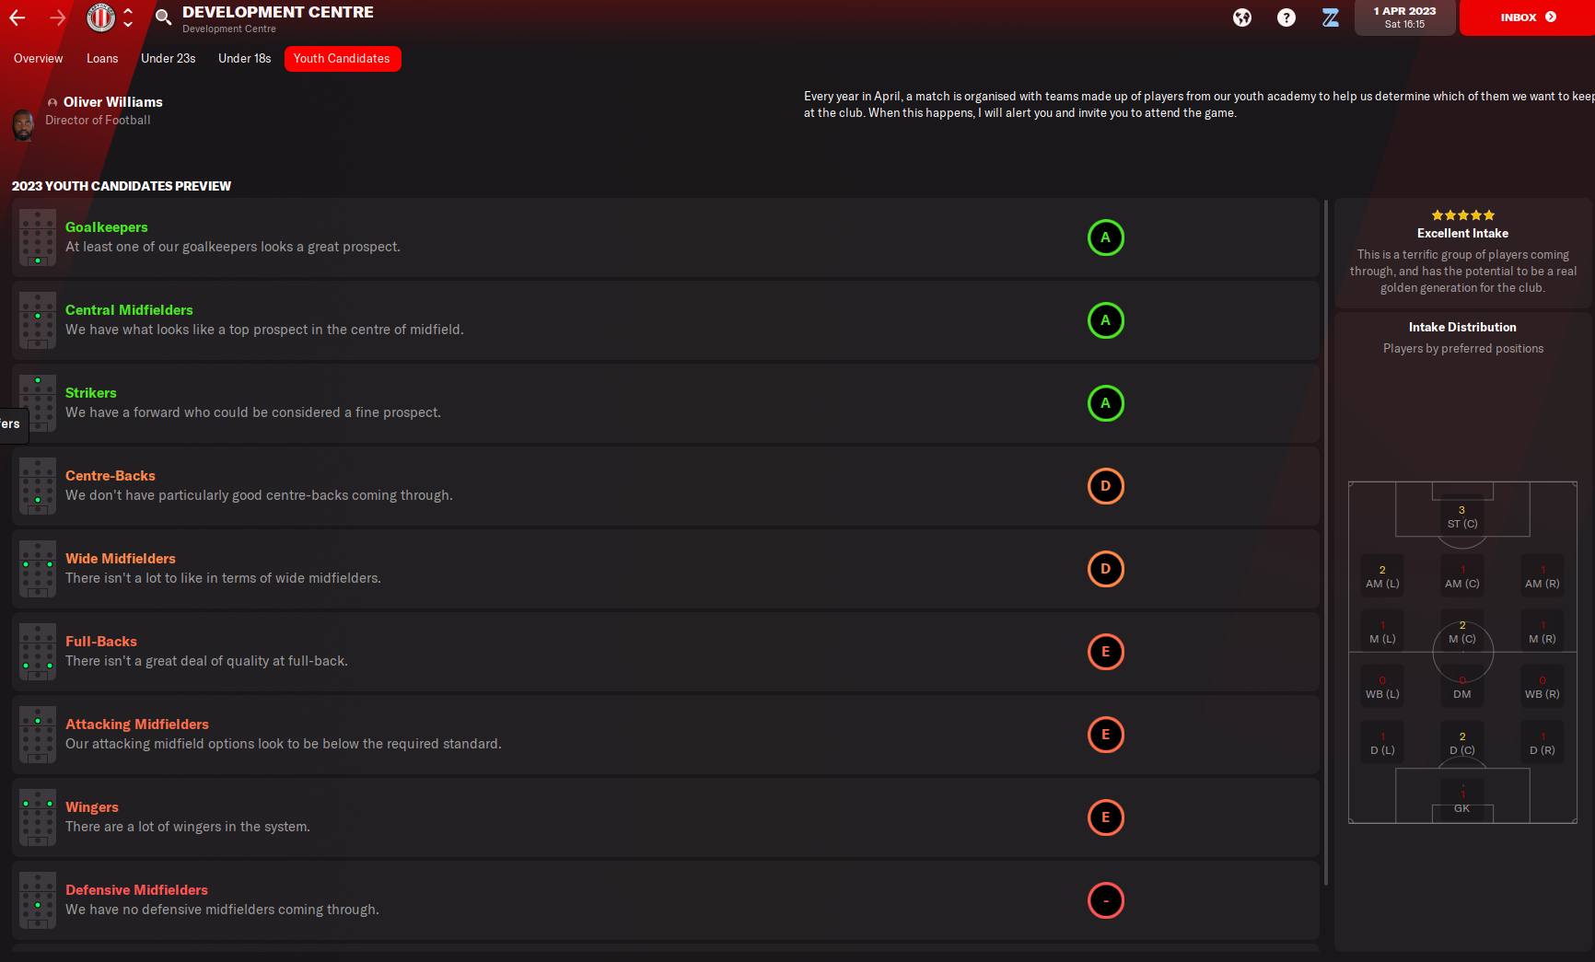The width and height of the screenshot is (1595, 962).
Task: Switch to the Loans tab
Action: pyautogui.click(x=102, y=59)
